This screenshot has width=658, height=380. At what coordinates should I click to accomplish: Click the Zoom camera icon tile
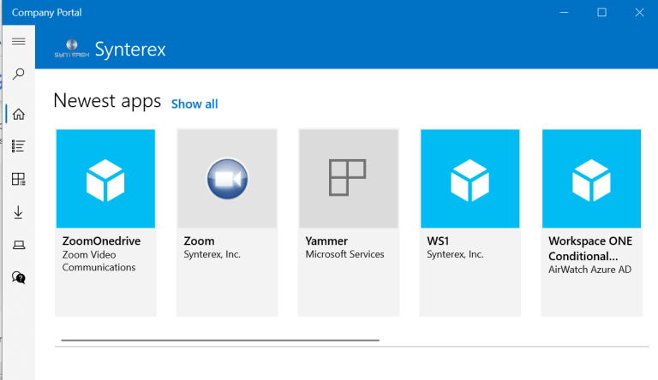(x=227, y=179)
